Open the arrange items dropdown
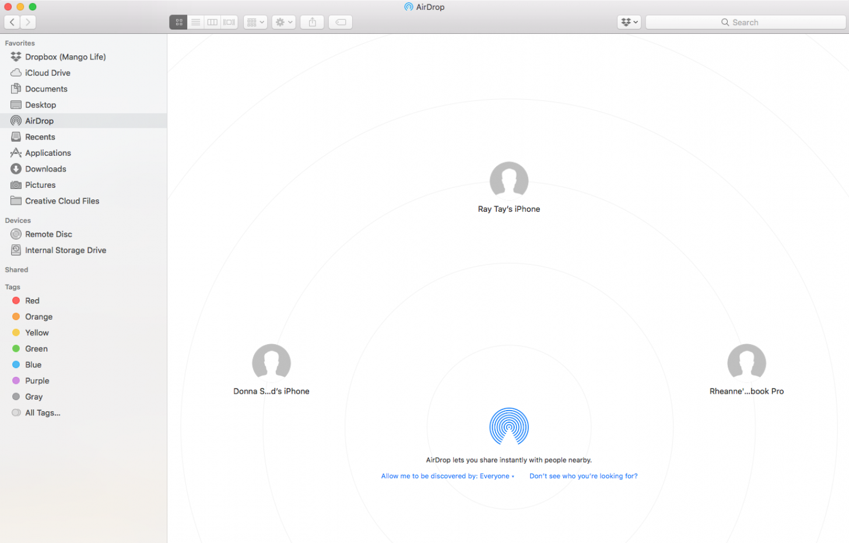849x543 pixels. [x=255, y=22]
